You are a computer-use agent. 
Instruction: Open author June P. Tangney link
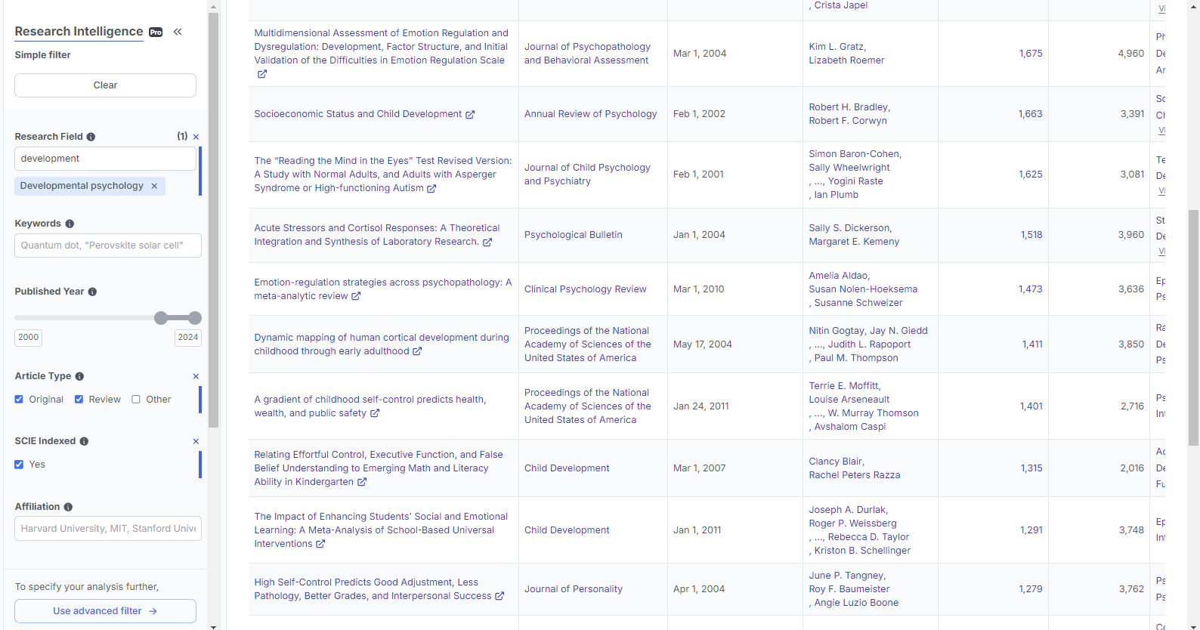tap(846, 576)
